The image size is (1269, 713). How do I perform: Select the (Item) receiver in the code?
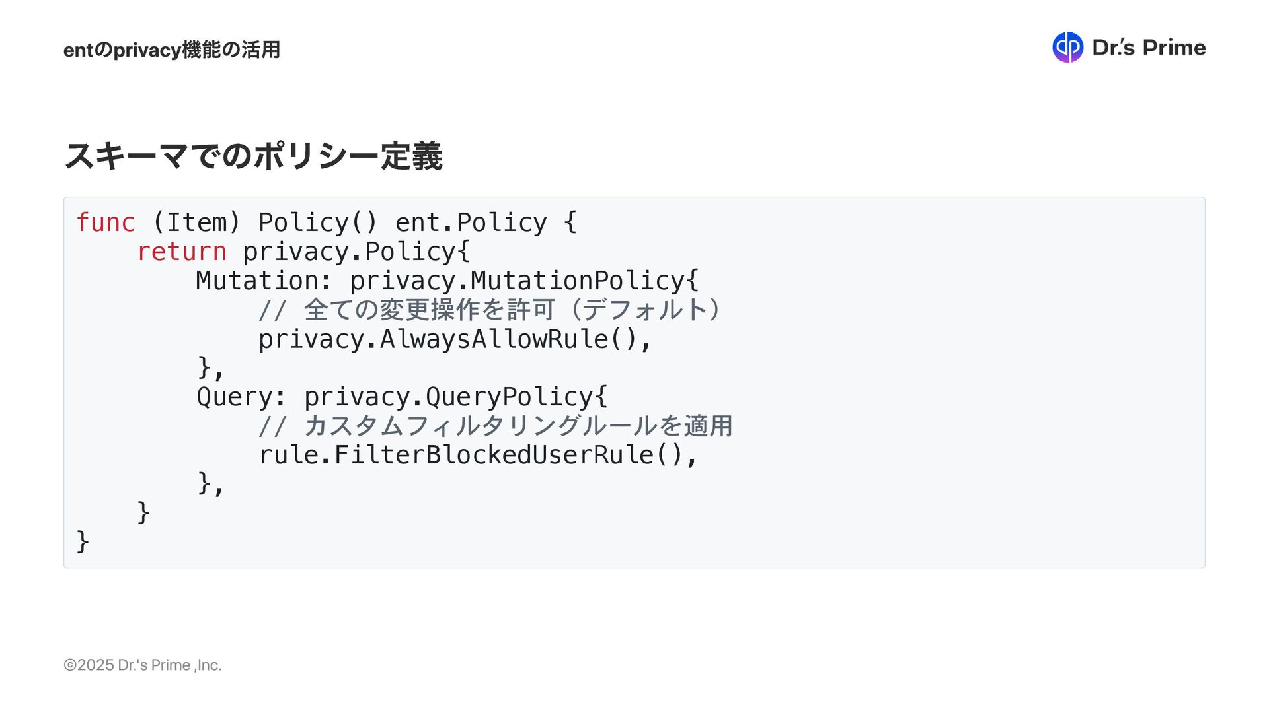[196, 222]
